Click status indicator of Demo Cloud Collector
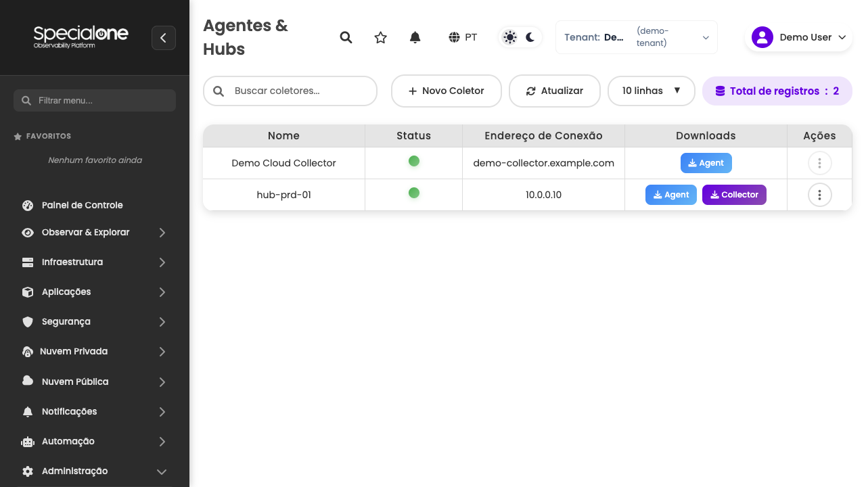This screenshot has height=487, width=866. point(414,161)
